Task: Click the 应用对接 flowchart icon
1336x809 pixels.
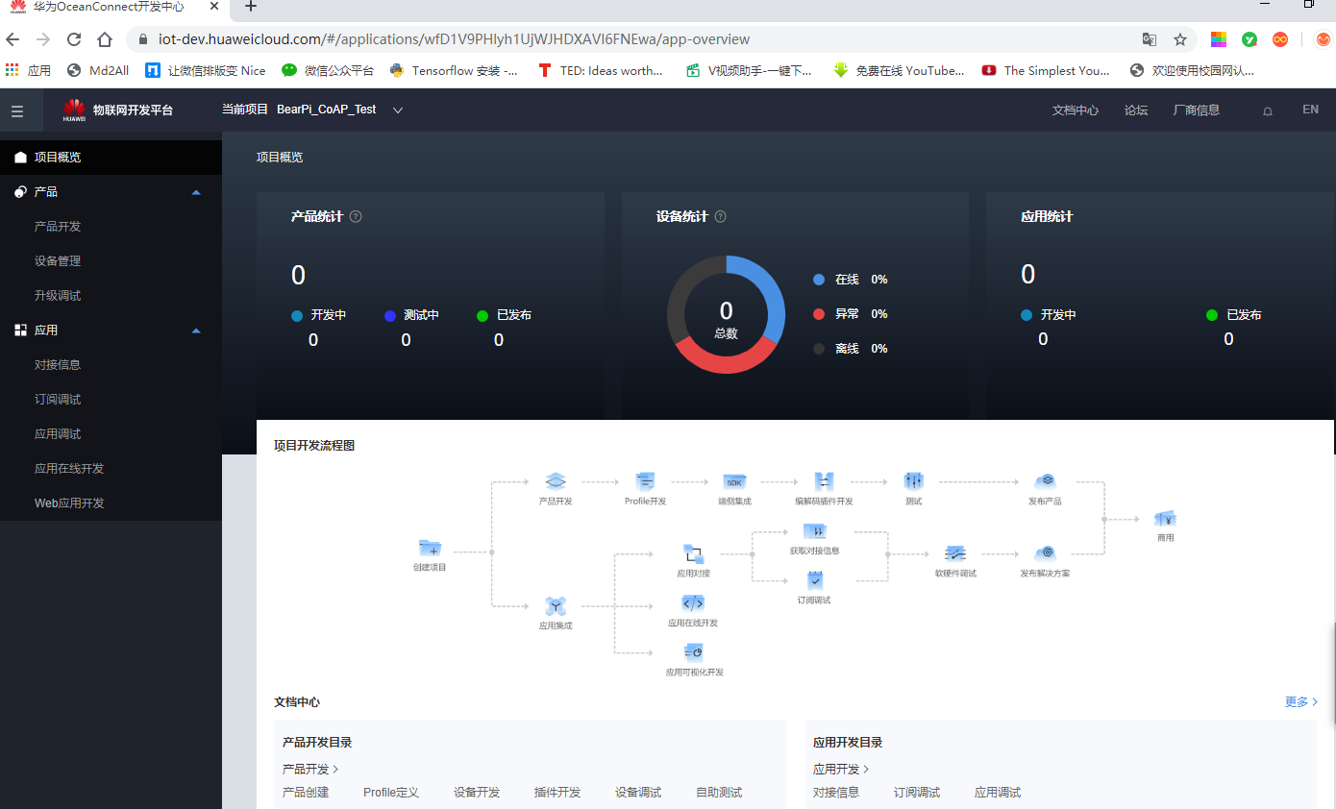Action: click(693, 553)
